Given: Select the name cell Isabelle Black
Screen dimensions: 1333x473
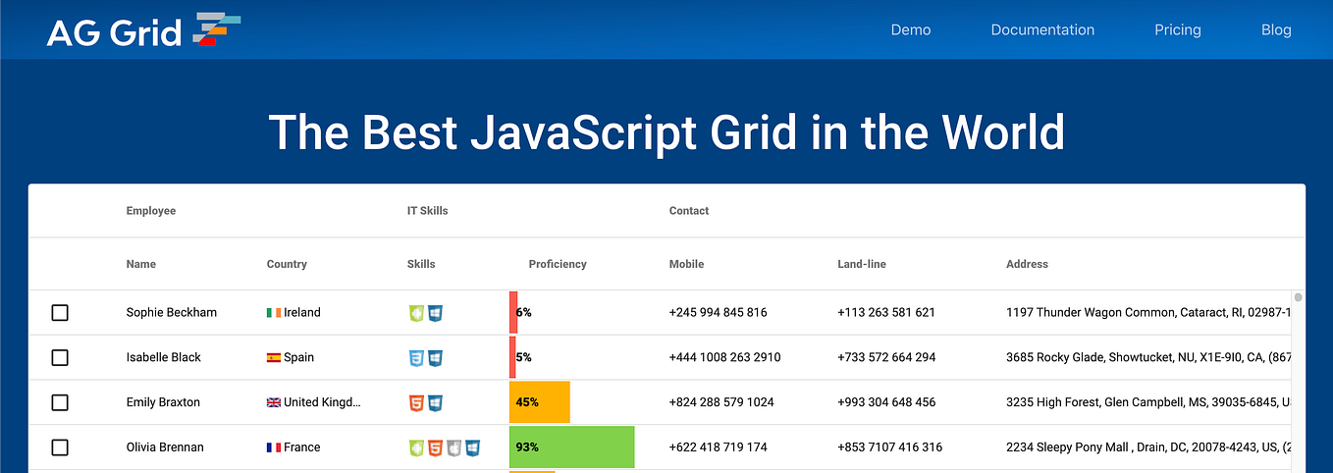Looking at the screenshot, I should click(x=164, y=357).
